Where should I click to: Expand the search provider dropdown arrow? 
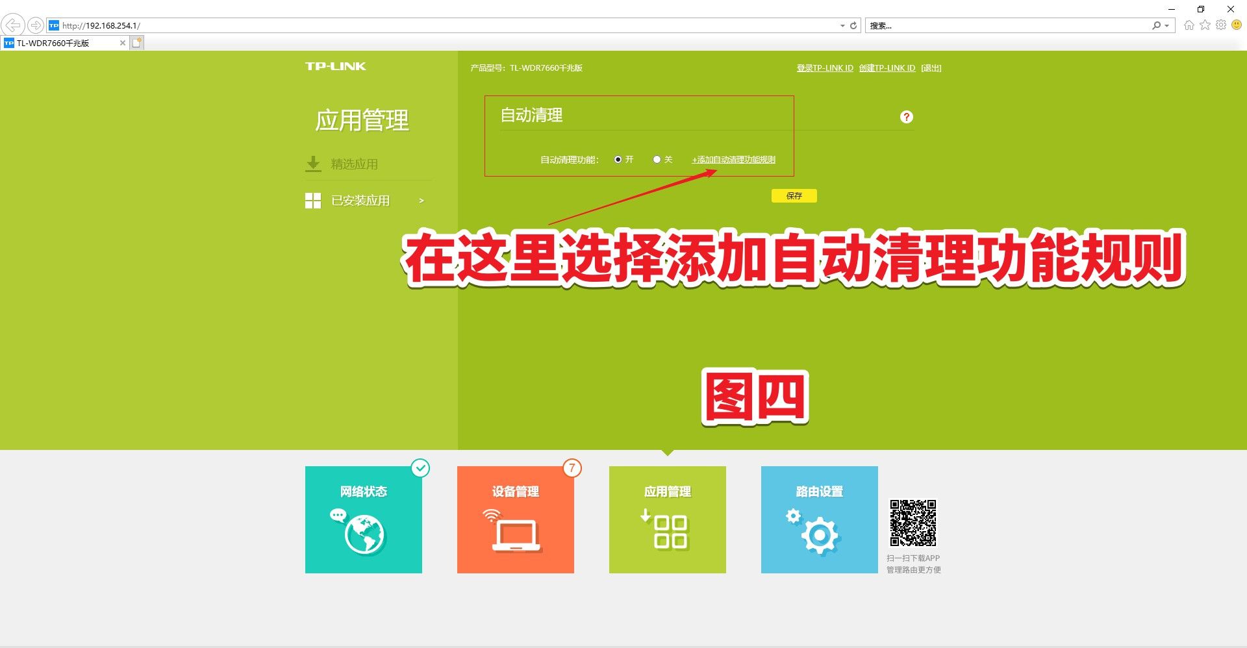coord(1167,26)
